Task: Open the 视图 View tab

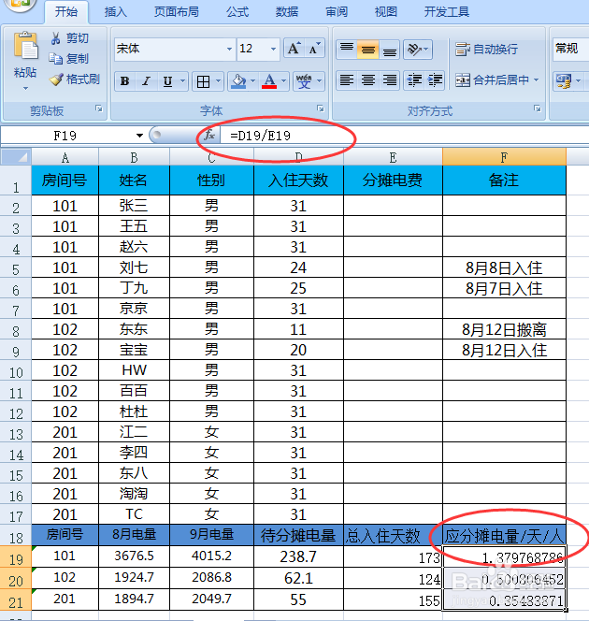Action: click(x=386, y=12)
